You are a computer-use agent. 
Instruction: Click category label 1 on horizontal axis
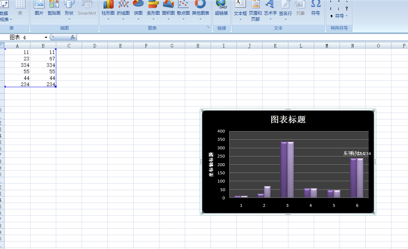(241, 205)
